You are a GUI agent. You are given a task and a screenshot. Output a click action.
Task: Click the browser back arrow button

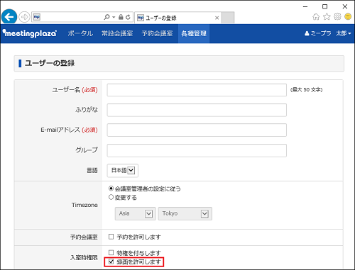click(9, 17)
